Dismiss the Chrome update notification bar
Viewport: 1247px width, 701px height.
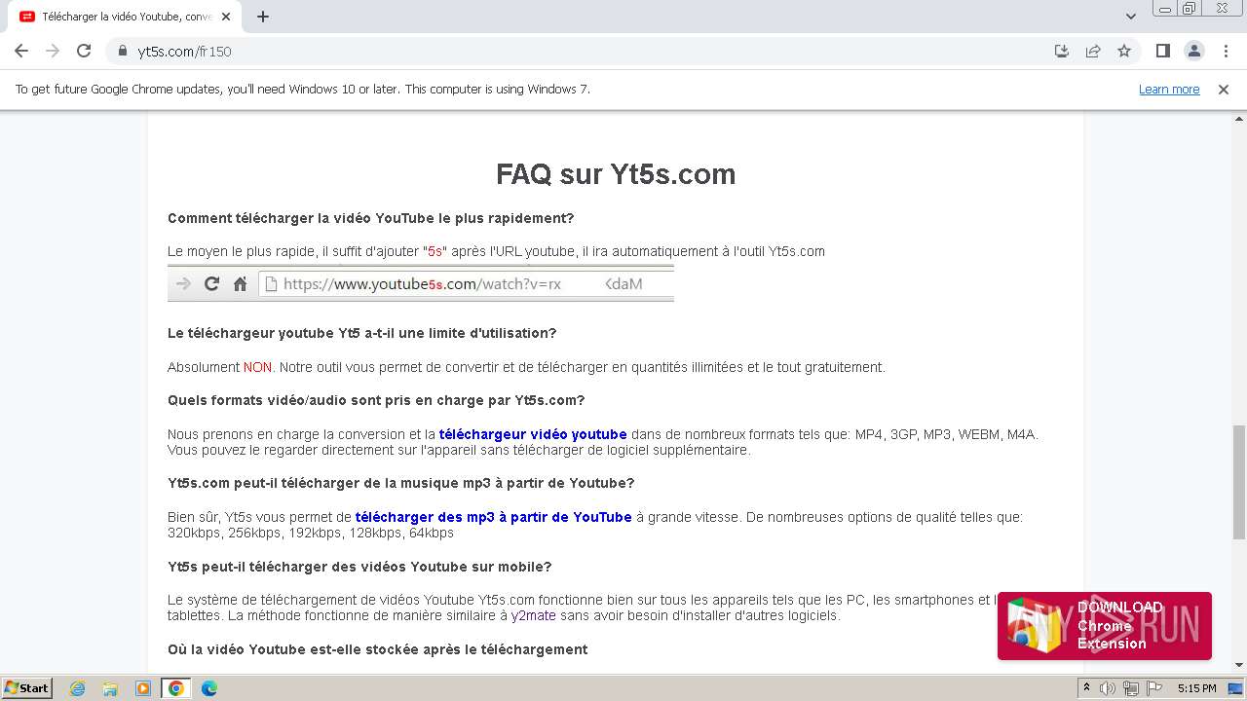(x=1224, y=89)
